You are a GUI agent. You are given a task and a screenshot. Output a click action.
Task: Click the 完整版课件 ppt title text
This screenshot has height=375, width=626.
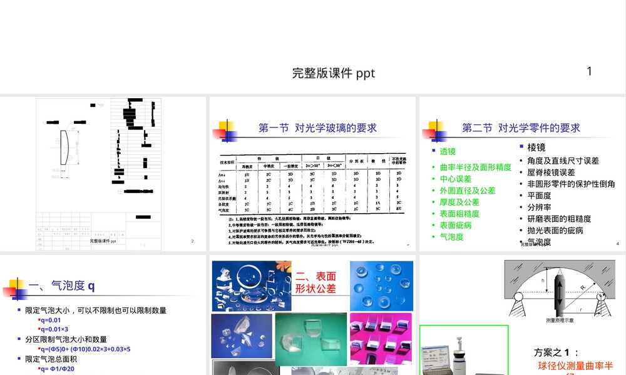334,73
